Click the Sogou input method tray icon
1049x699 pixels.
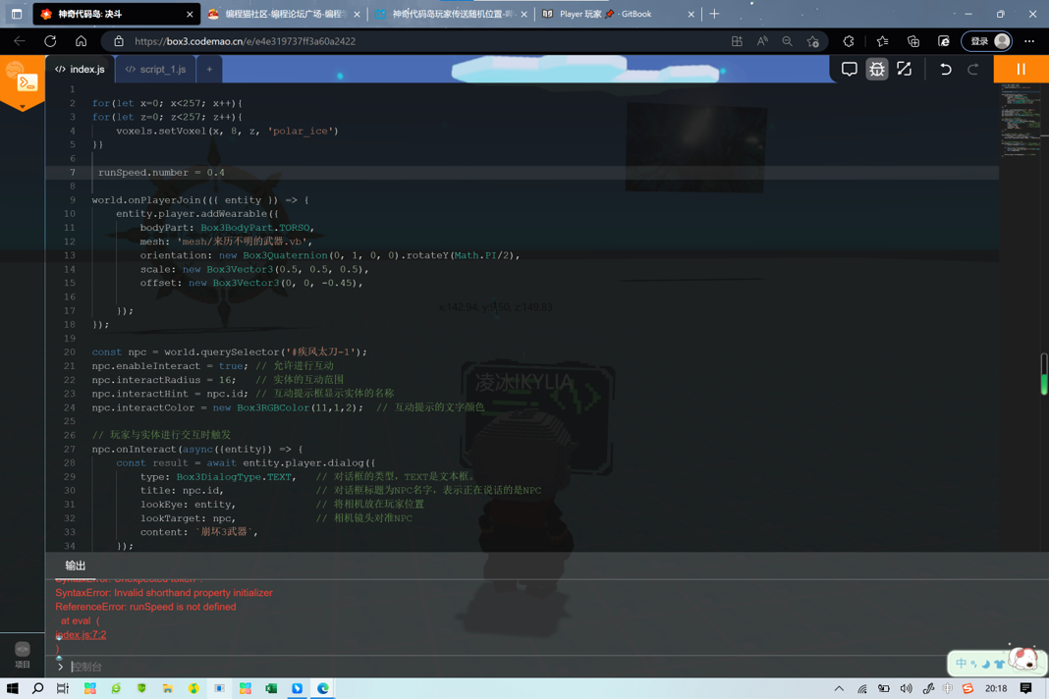(x=968, y=688)
